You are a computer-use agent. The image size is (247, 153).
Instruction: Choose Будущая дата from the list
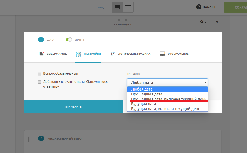click(144, 104)
